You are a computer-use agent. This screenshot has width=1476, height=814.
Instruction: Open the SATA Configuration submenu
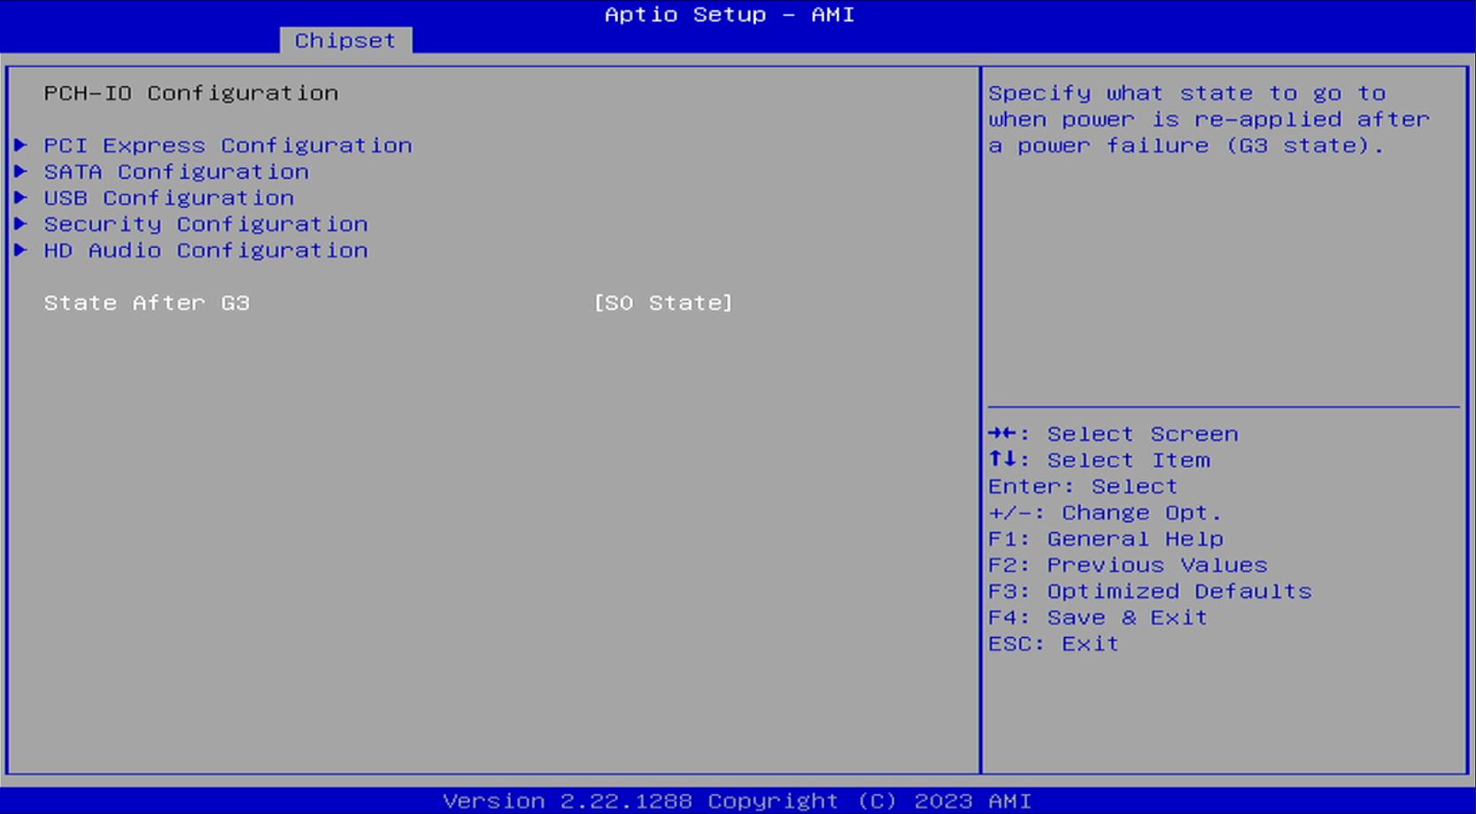click(175, 171)
